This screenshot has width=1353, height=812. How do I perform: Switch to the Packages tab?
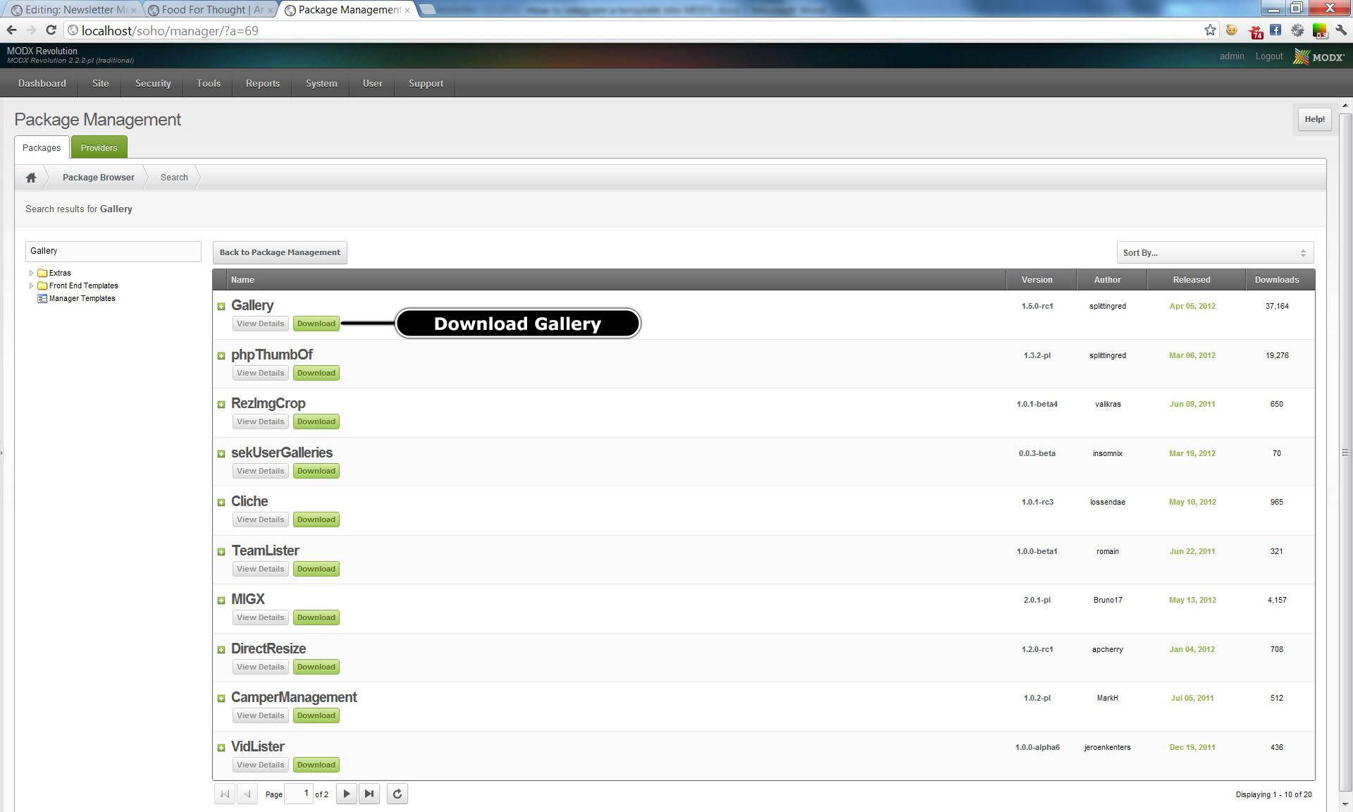(x=42, y=147)
